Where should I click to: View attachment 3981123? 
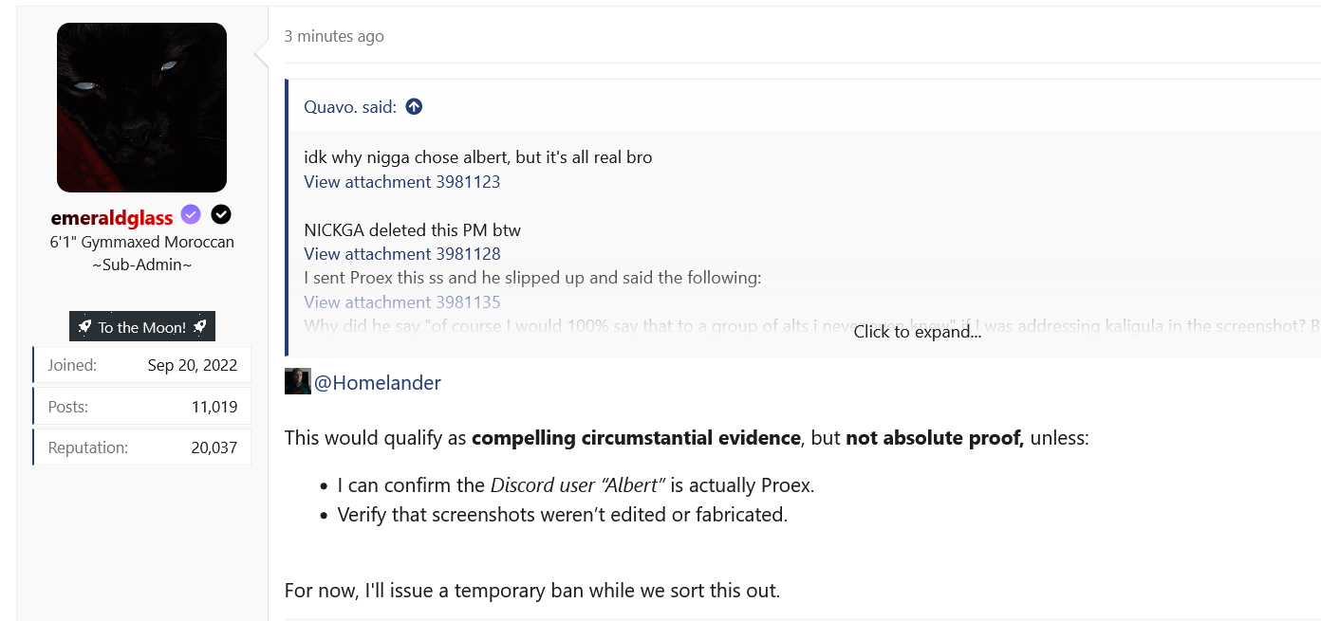click(402, 182)
